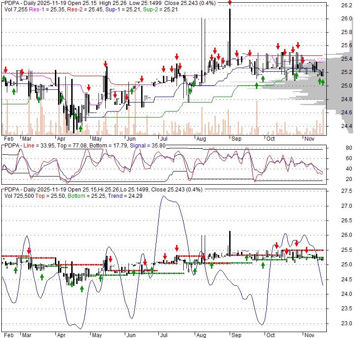Click the Vol 7,255 text in top chart
Viewport: 354px width, 338px height.
[x=15, y=9]
